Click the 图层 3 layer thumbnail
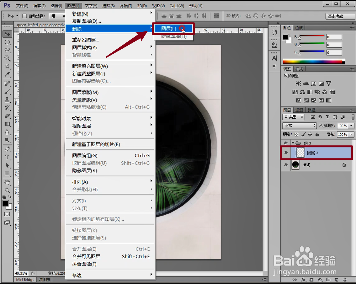Image resolution: width=356 pixels, height=284 pixels. [300, 153]
